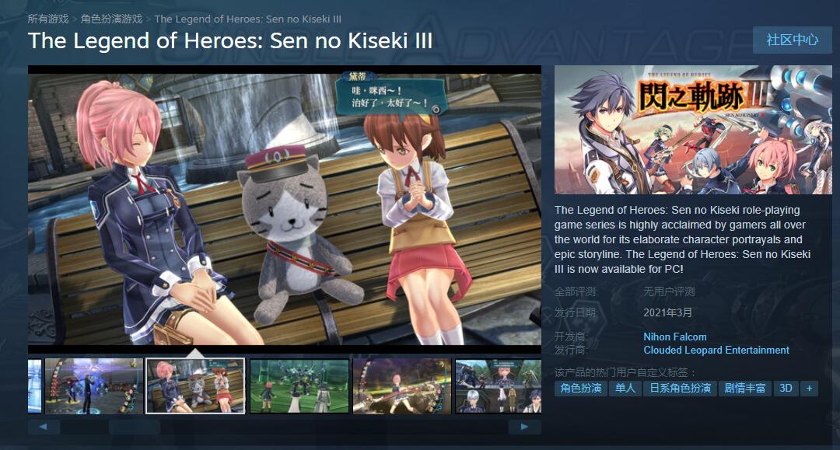Image resolution: width=840 pixels, height=450 pixels.
Task: Select the 角色扮演 tag
Action: click(x=581, y=389)
